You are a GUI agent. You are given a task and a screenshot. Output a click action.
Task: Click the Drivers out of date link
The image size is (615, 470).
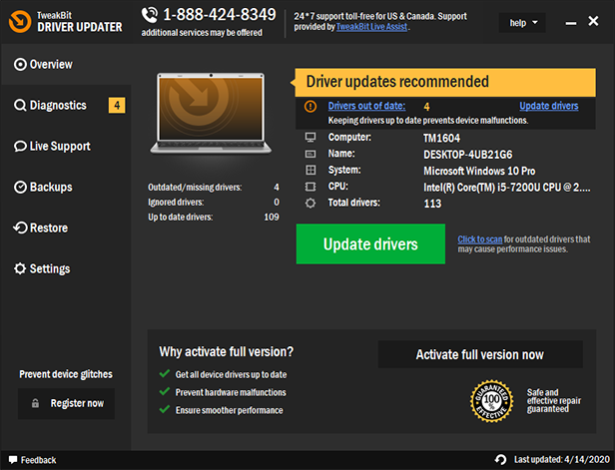366,106
